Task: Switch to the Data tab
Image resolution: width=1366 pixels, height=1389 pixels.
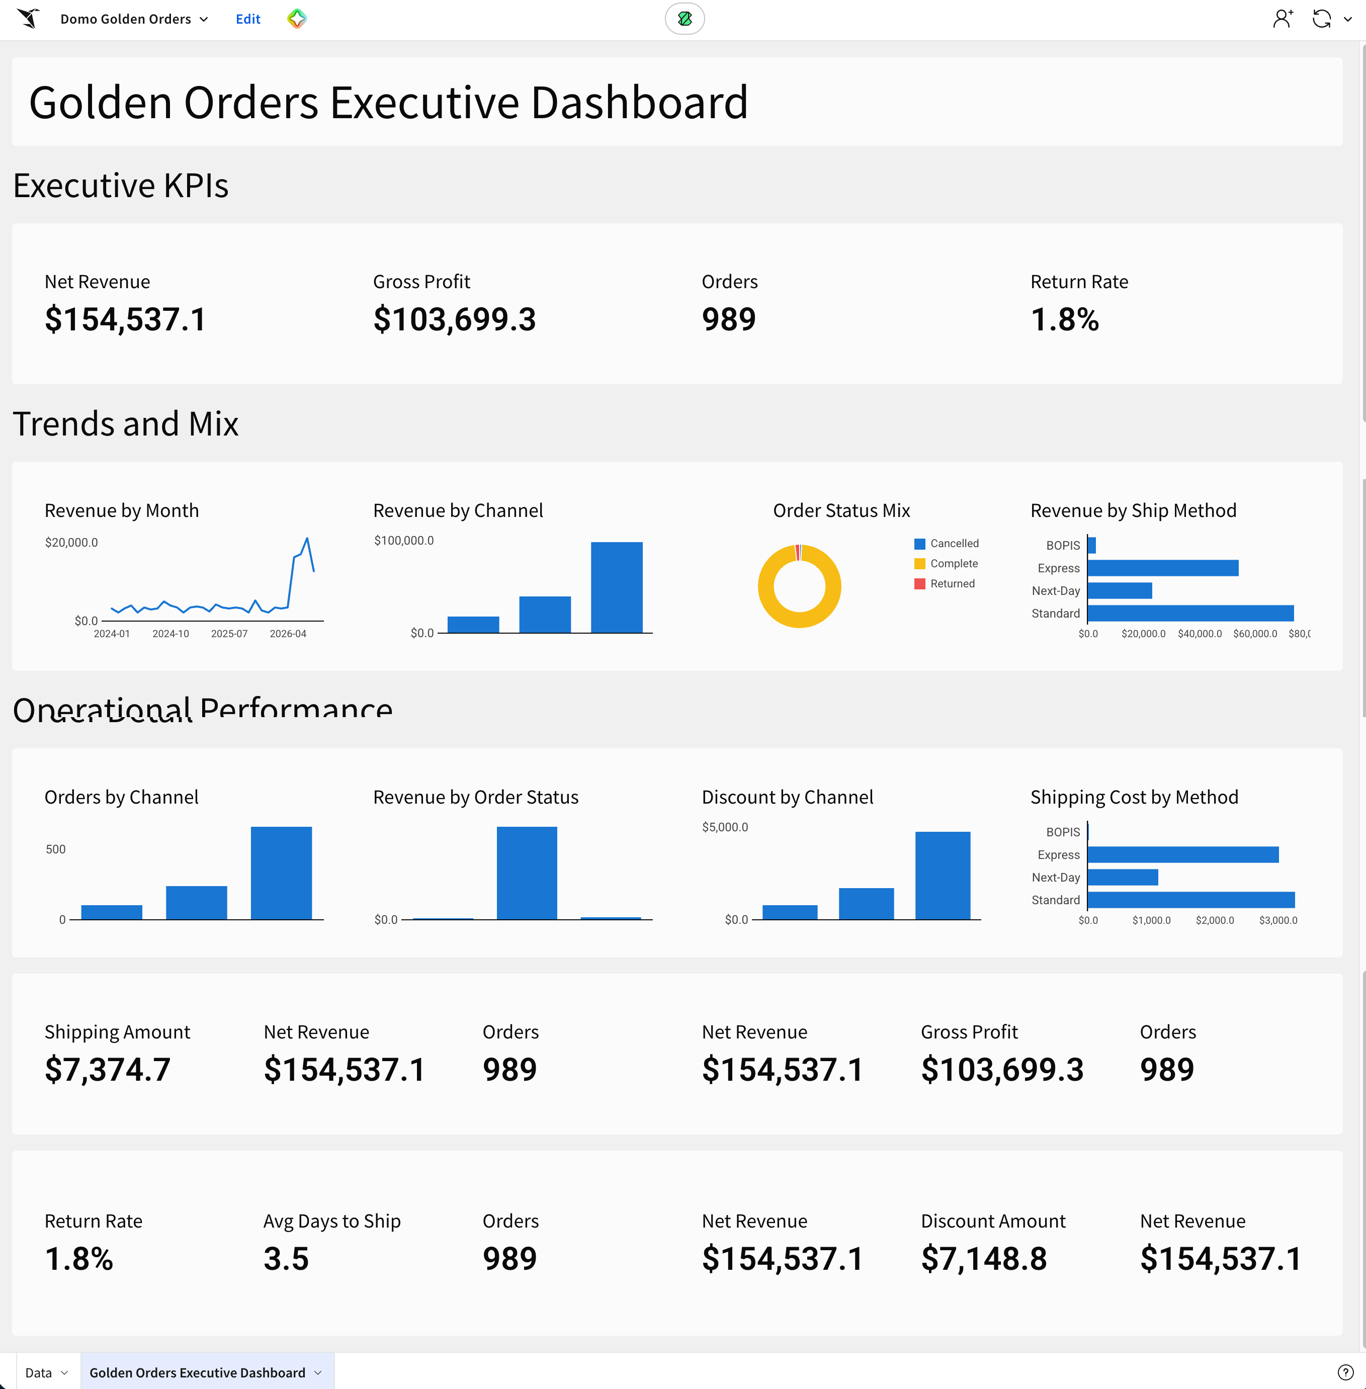Action: (x=39, y=1372)
